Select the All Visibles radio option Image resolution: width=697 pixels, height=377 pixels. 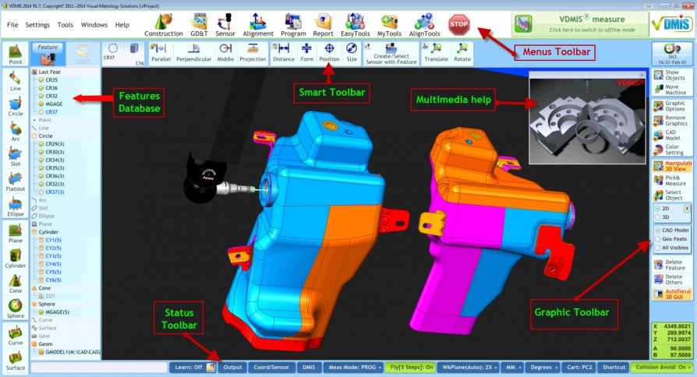click(x=658, y=248)
